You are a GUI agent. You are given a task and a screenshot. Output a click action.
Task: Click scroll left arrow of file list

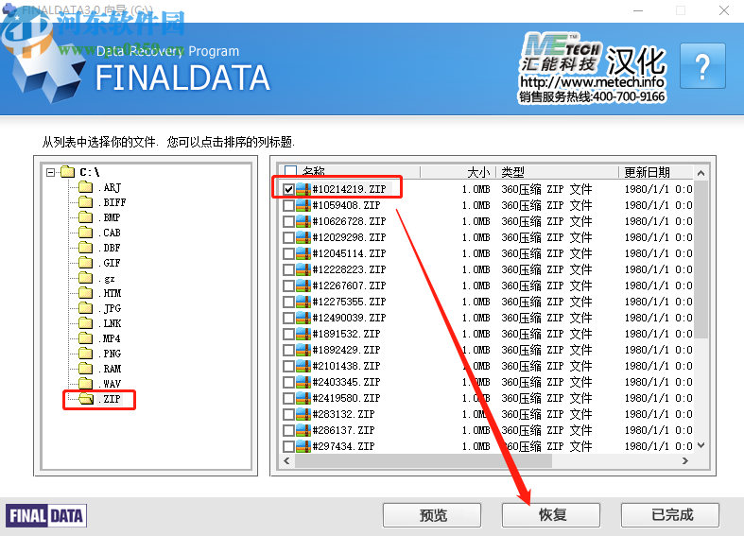pos(286,460)
